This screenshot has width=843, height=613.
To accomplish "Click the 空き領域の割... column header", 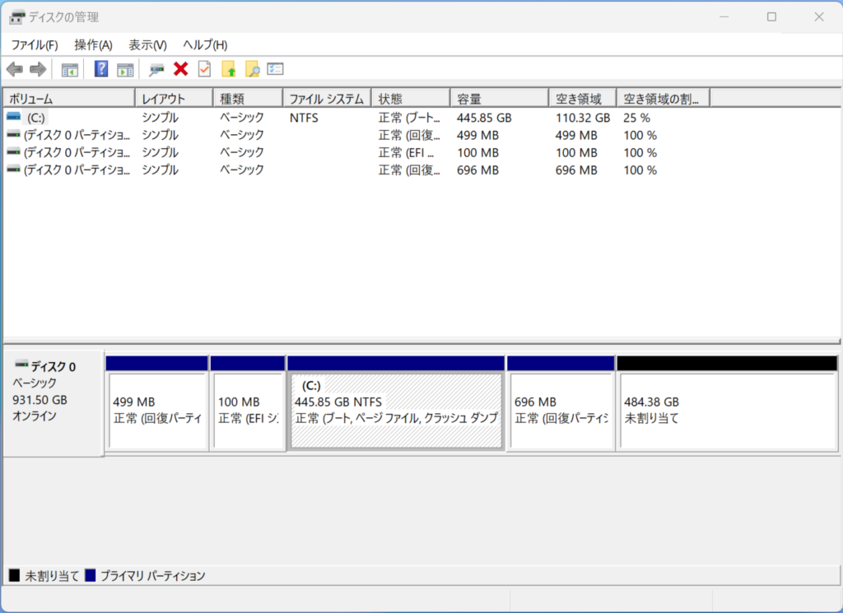I will coord(664,98).
